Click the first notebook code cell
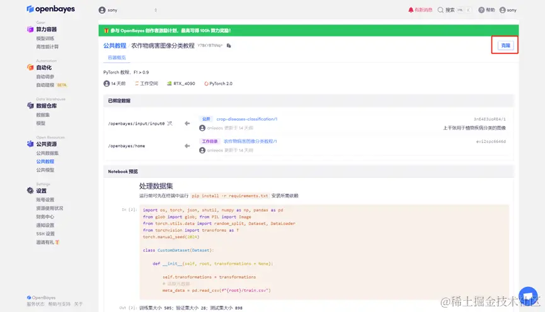This screenshot has height=312, width=545. point(324,252)
